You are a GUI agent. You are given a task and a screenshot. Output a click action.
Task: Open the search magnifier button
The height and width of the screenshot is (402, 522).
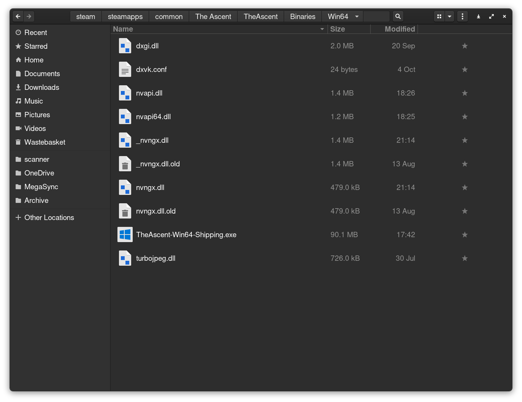coord(398,16)
